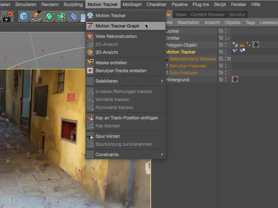Viewport: 278px width, 208px height.
Task: Select the Pen spline tool
Action: pyautogui.click(x=36, y=15)
